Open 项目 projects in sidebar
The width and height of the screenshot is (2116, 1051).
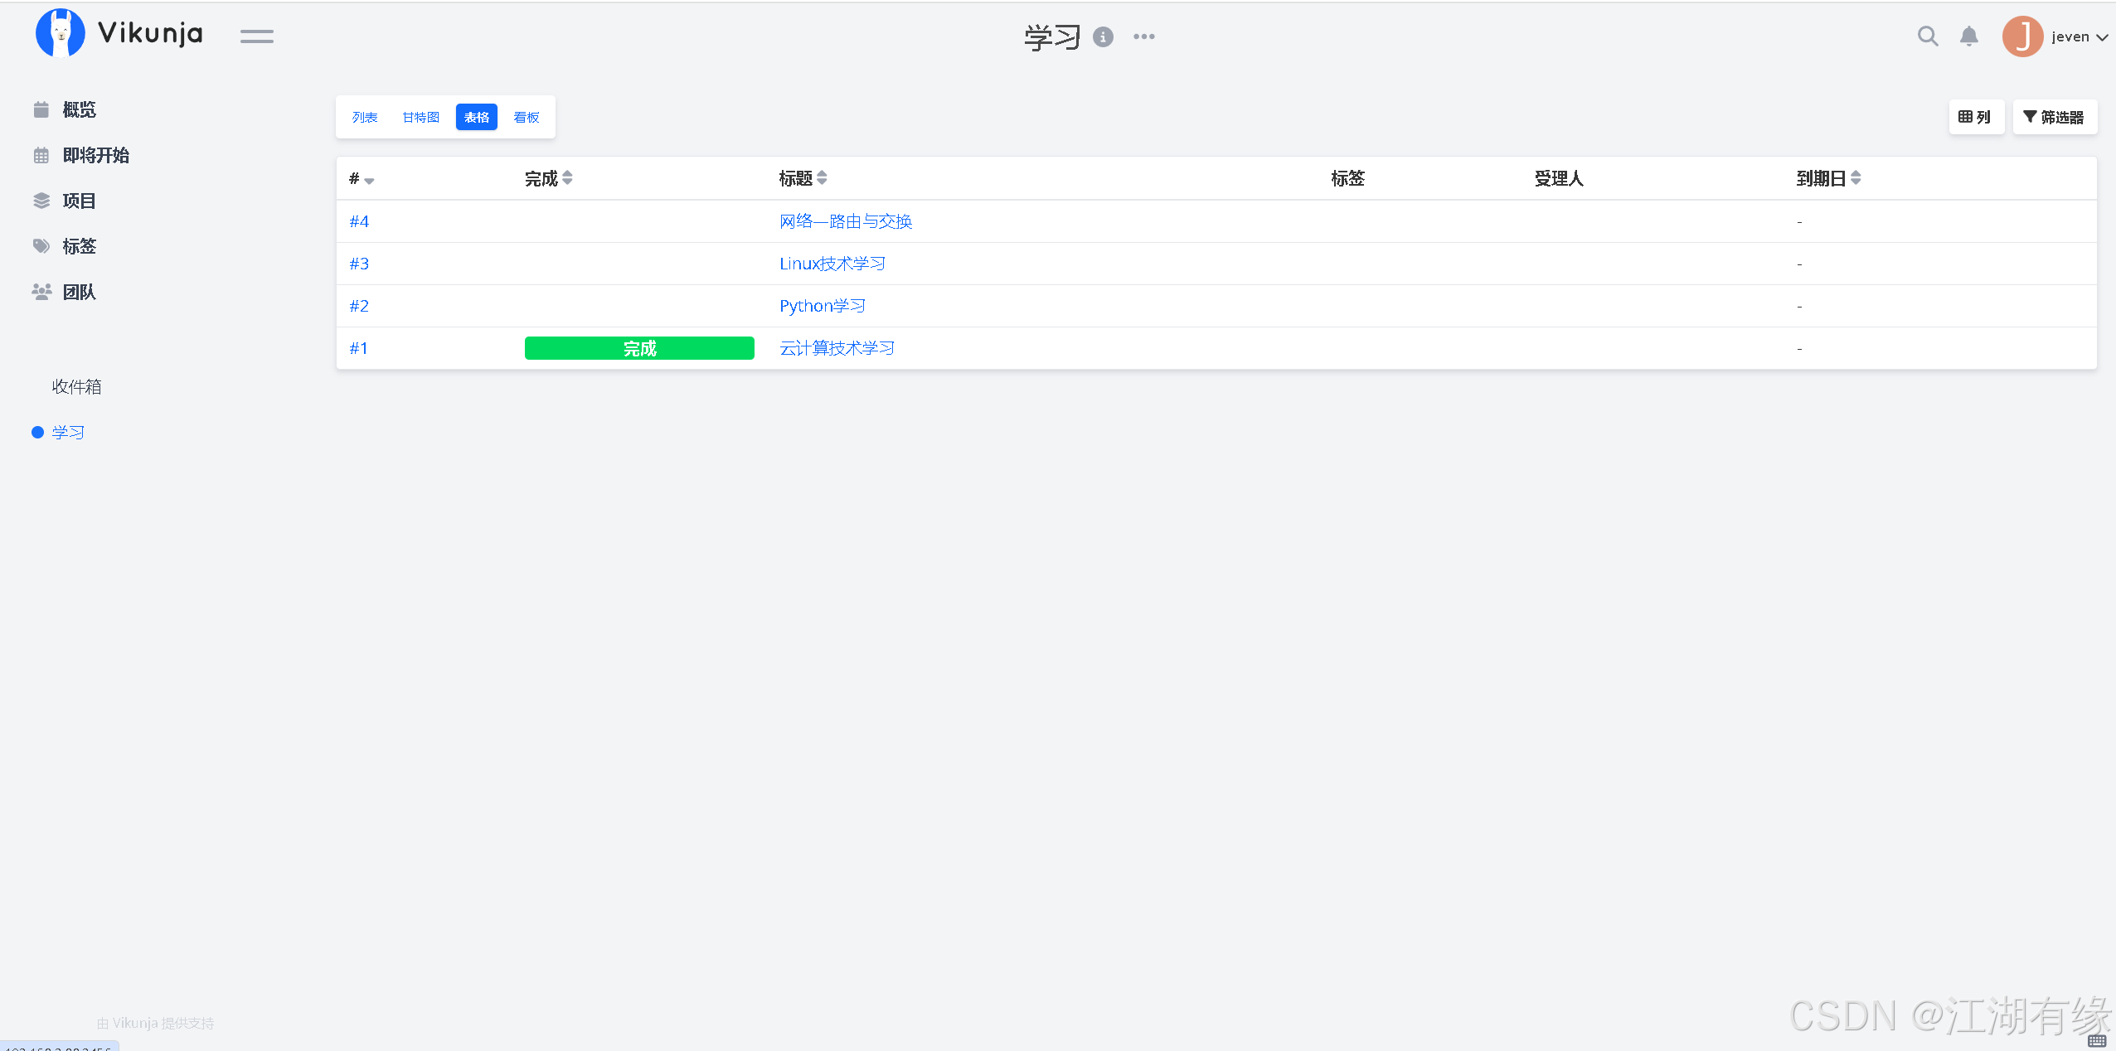click(79, 201)
